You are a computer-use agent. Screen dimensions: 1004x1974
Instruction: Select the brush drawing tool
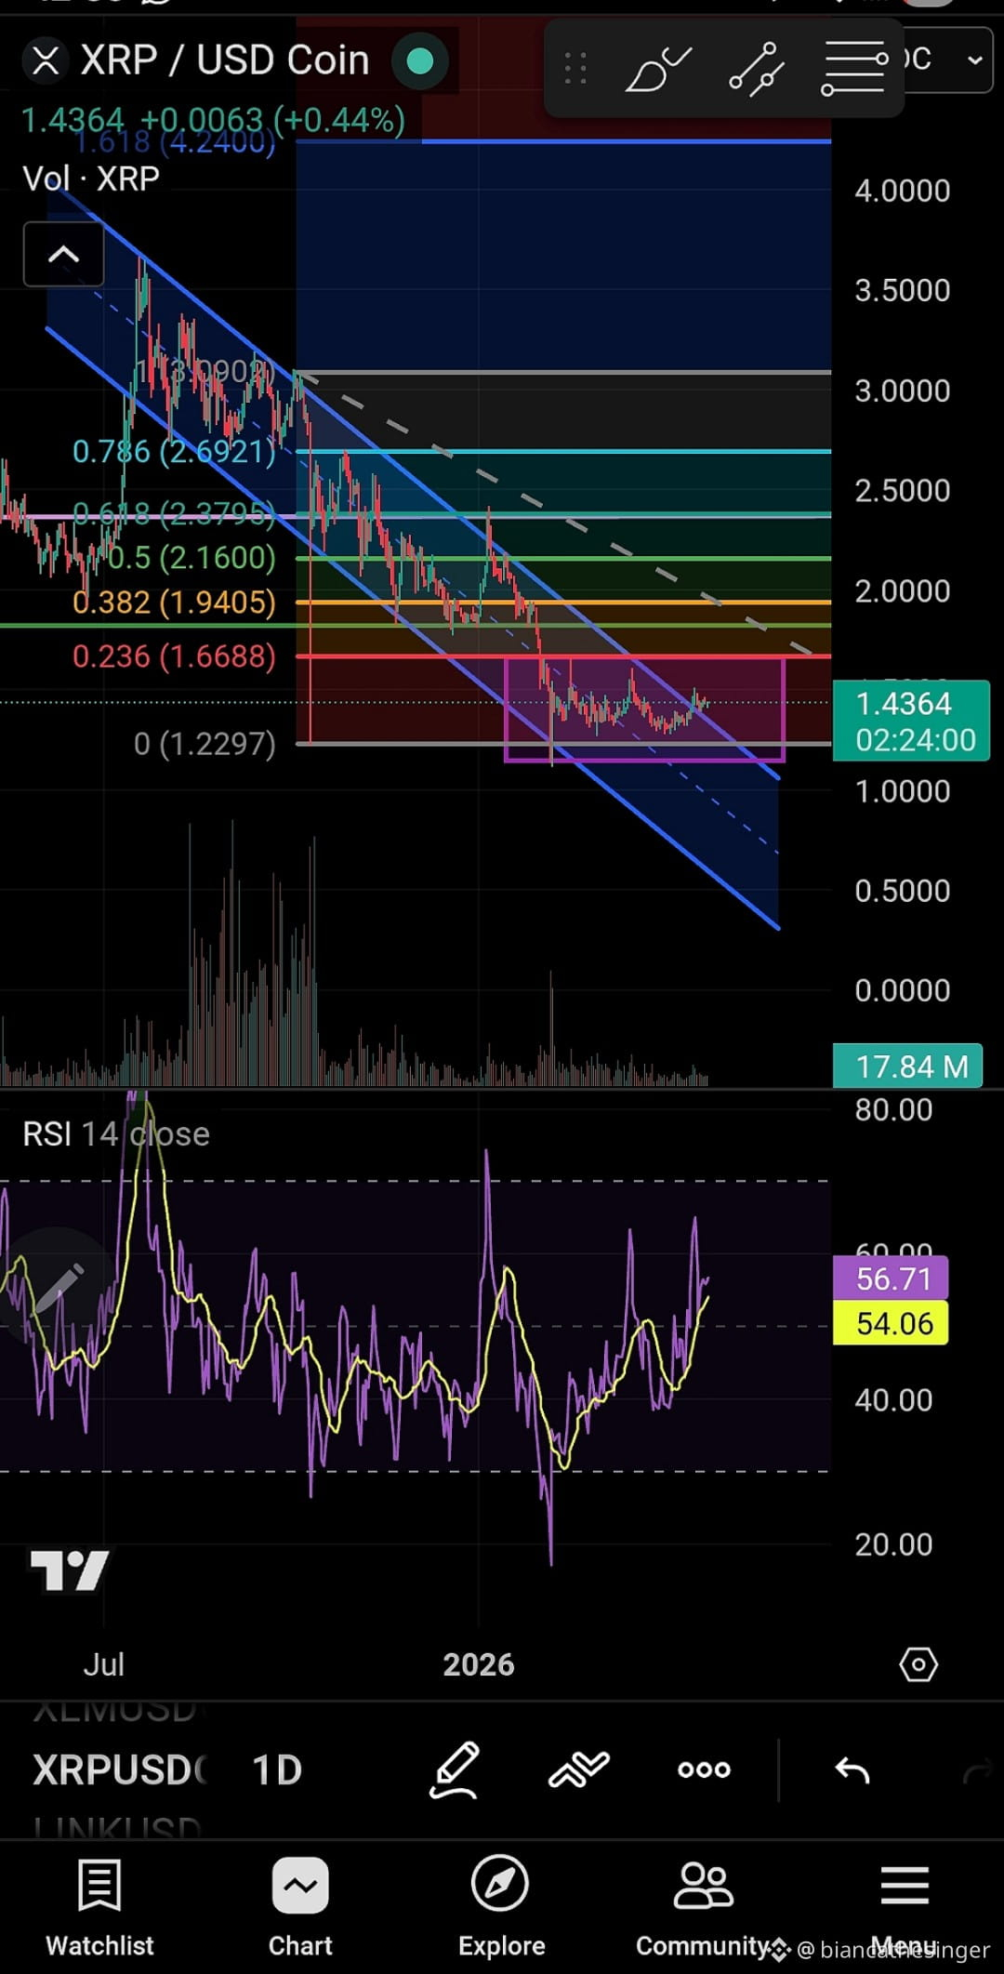[x=659, y=69]
